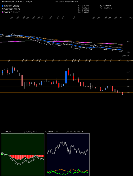Click the 239.85 price value label
The width and height of the screenshot is (133, 176).
click(125, 56)
